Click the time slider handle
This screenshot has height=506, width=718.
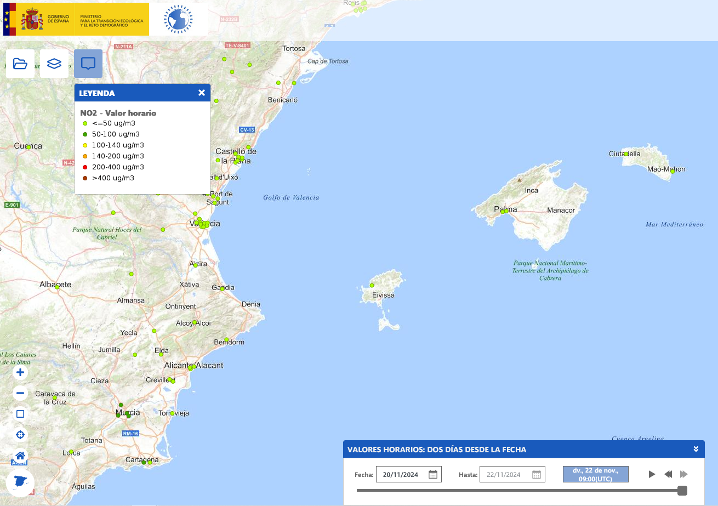coord(682,490)
